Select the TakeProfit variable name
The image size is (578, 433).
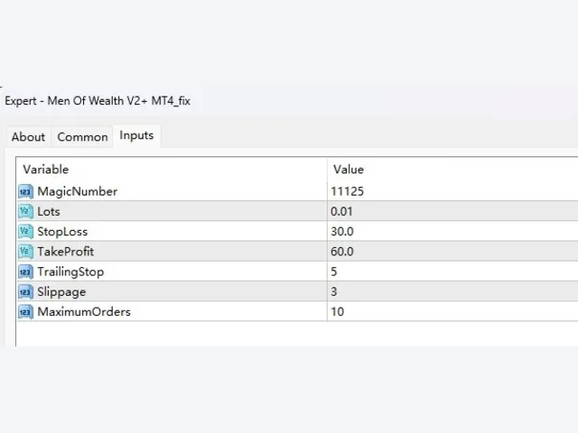(x=66, y=252)
